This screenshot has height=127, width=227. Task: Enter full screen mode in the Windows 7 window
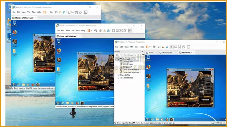(180, 47)
